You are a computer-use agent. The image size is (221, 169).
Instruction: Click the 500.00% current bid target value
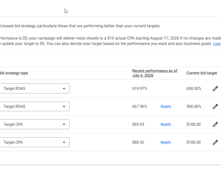[x=194, y=106]
